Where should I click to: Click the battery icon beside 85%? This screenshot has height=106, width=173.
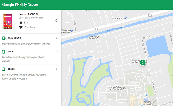tap(21, 23)
